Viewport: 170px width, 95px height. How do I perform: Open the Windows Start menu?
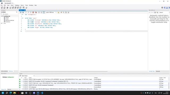tap(3, 93)
